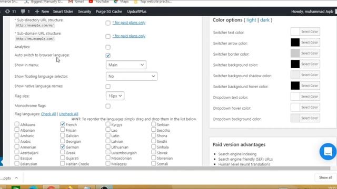Check the Afrikaans language checkbox
This screenshot has width=337, height=189.
coord(17,124)
